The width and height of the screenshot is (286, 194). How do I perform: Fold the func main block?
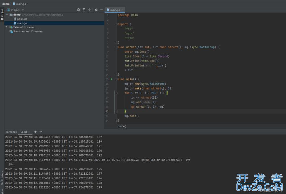(117, 79)
